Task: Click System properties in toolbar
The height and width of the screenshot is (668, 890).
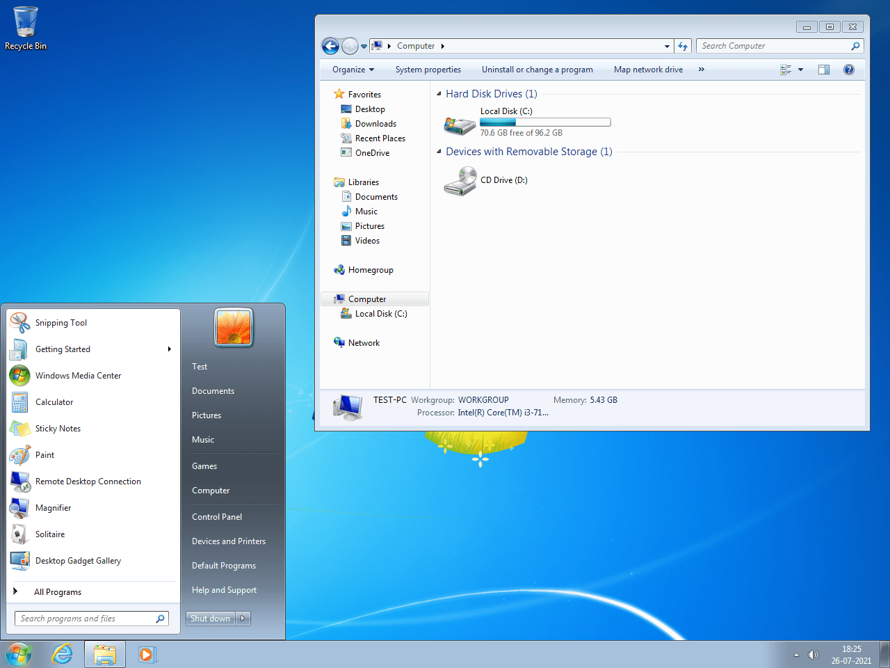Action: [428, 70]
